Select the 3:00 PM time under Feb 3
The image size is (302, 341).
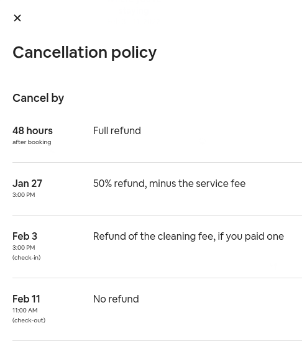pos(24,247)
